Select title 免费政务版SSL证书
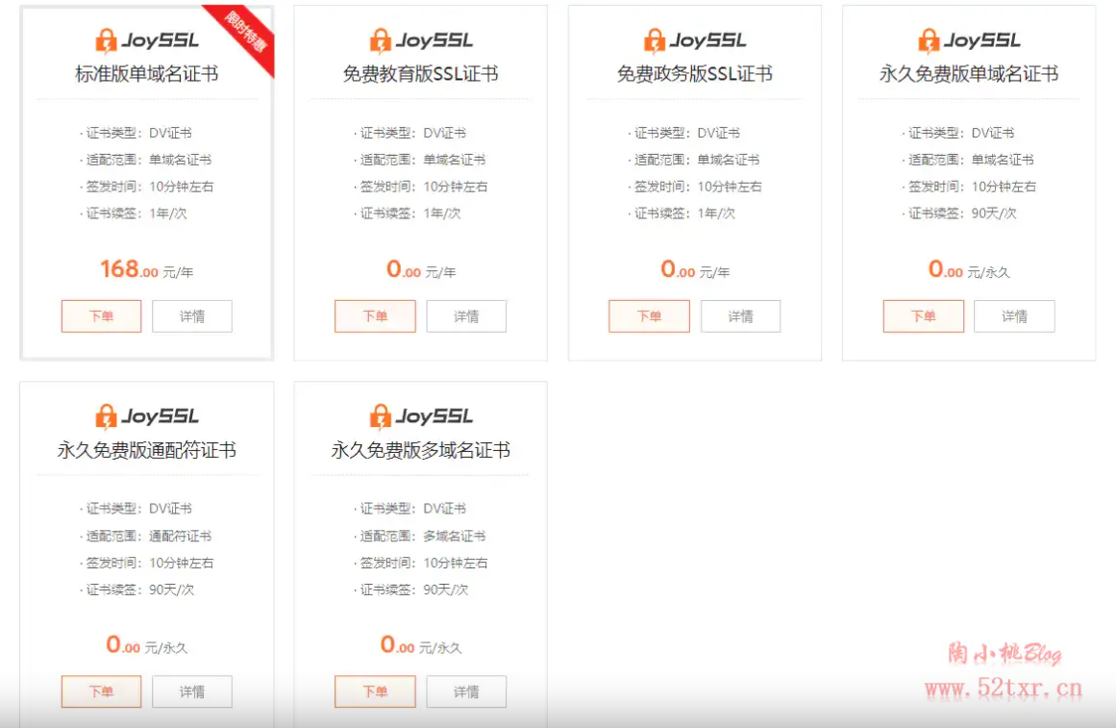The width and height of the screenshot is (1116, 728). 695,74
